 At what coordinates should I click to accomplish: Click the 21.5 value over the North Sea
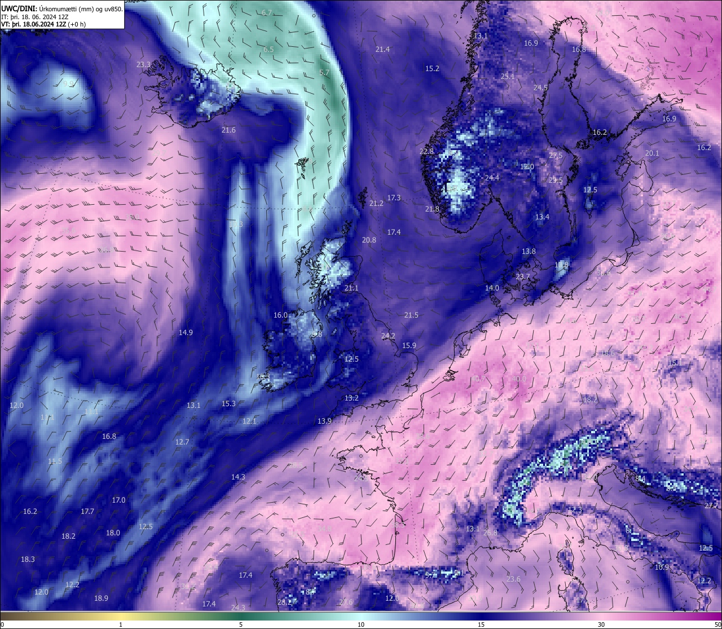click(x=411, y=315)
